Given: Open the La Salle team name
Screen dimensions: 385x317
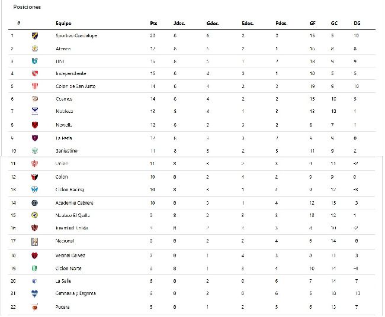Looking at the screenshot, I should tap(63, 281).
